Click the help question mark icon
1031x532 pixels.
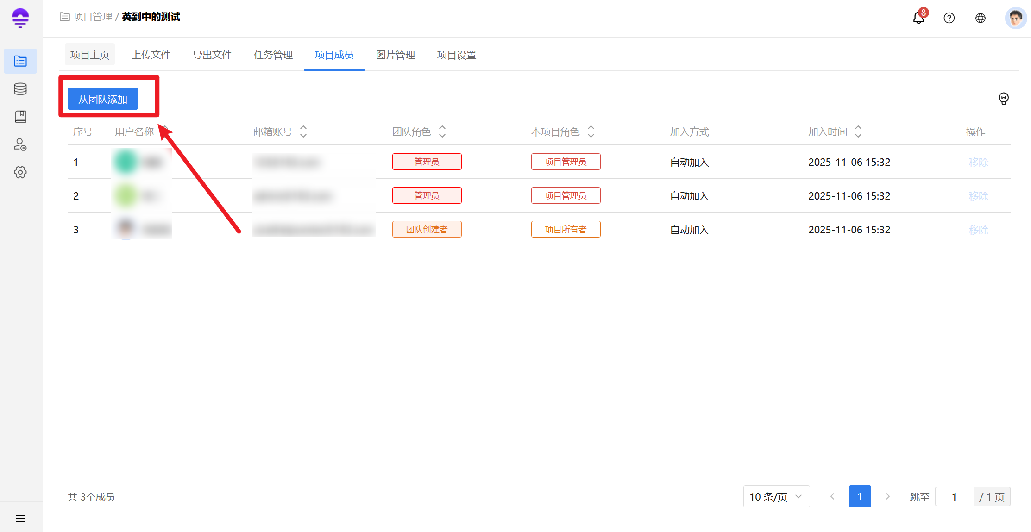(949, 18)
